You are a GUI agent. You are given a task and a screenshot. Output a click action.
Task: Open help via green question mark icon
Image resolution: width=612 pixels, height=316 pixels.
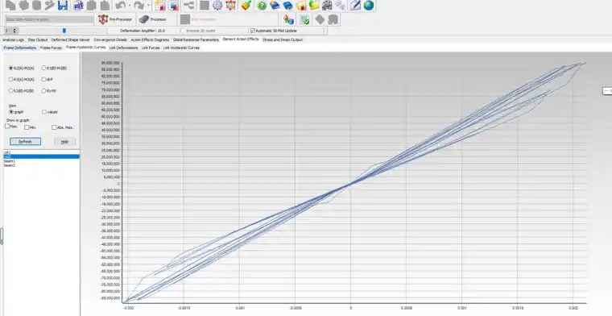tap(262, 5)
